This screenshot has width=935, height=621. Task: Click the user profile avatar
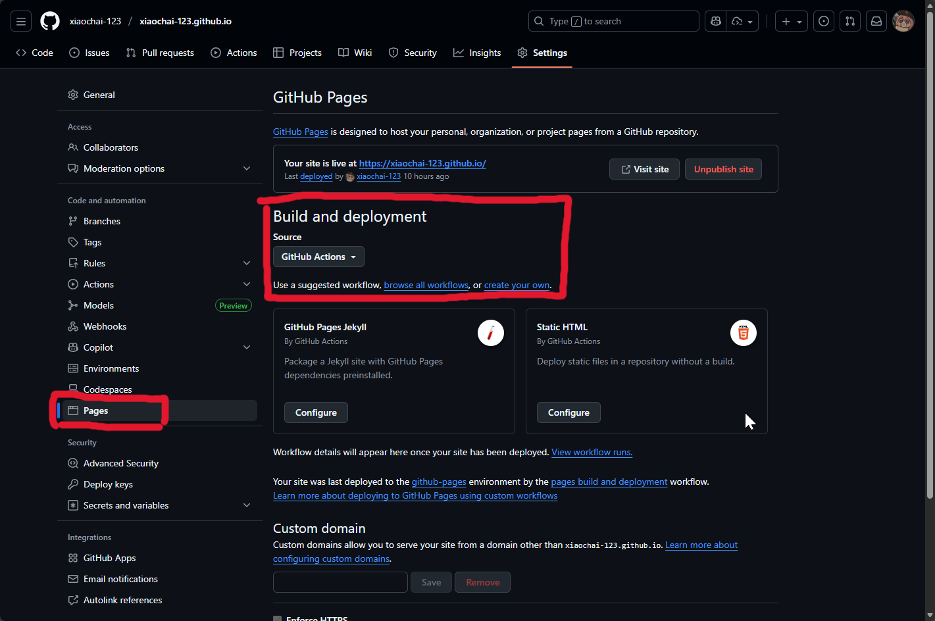[903, 21]
